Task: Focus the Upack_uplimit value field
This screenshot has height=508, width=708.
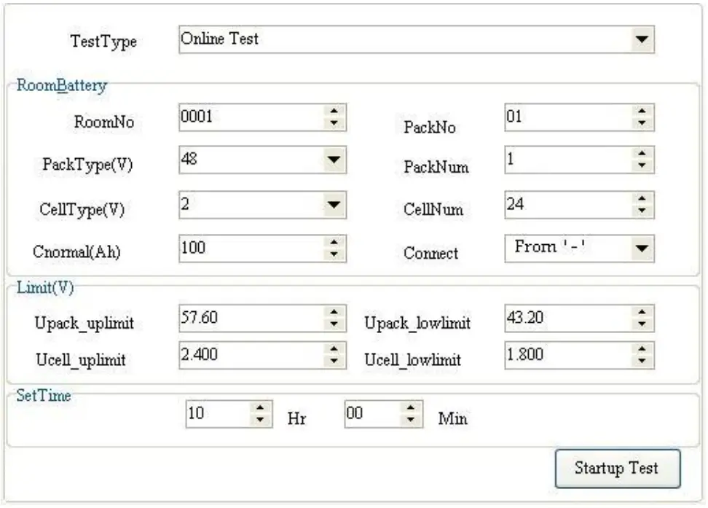Action: [249, 318]
